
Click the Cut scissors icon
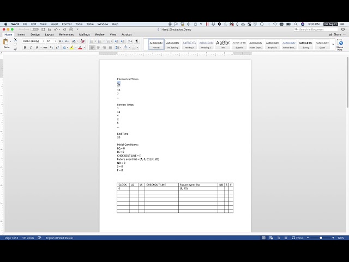[x=15, y=39]
